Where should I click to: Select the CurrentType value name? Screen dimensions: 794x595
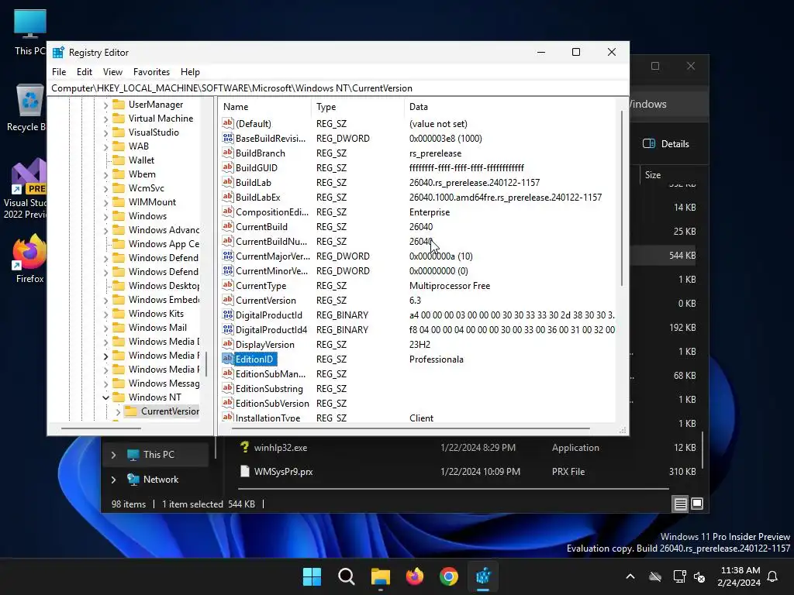click(x=261, y=285)
